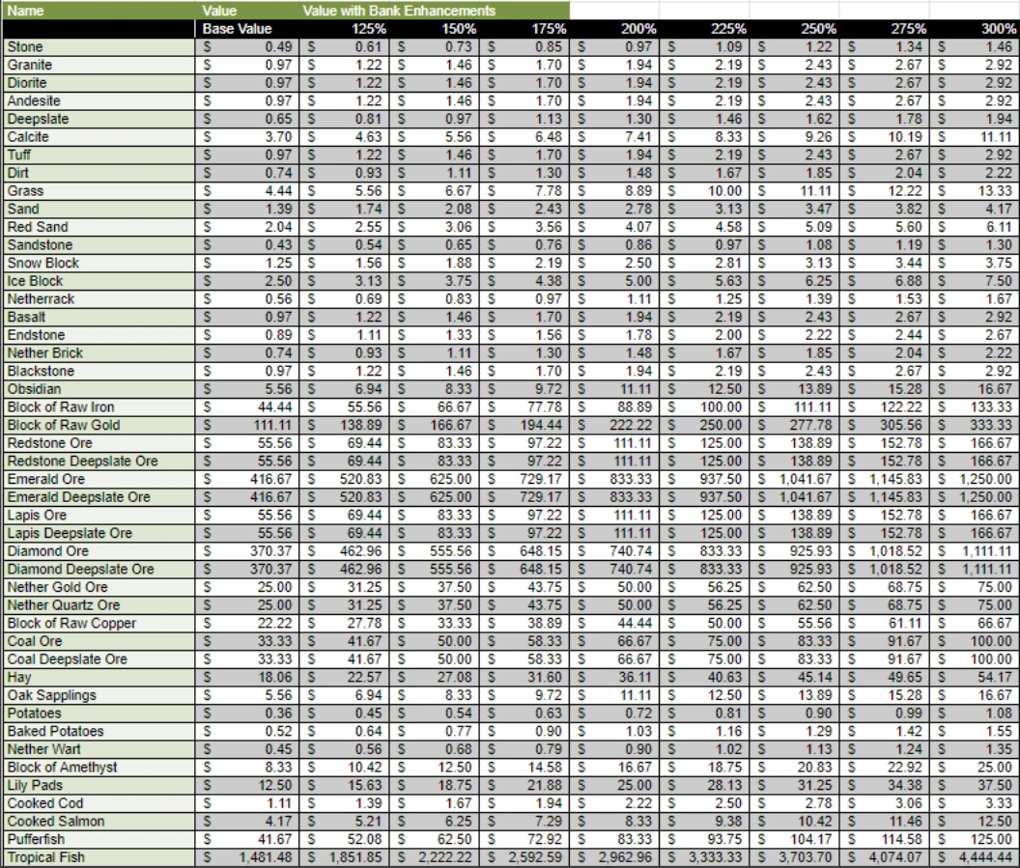Click Diamond Ore 275% value 1,018.52
1020x868 pixels.
(885, 551)
